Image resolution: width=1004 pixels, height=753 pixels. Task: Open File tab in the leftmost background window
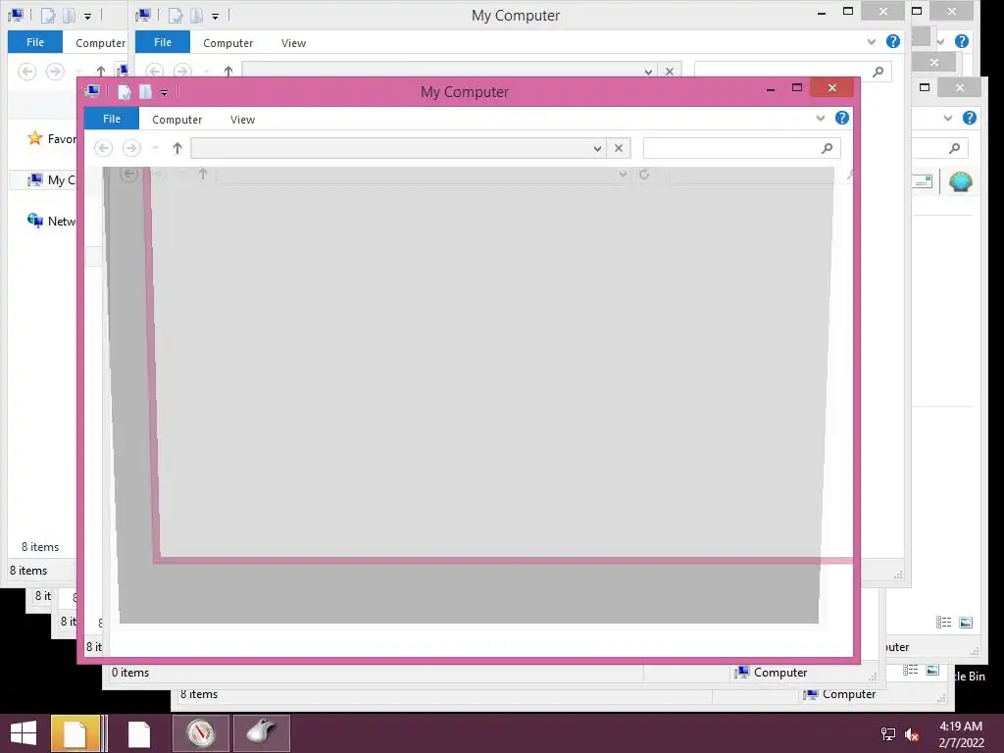(x=35, y=42)
